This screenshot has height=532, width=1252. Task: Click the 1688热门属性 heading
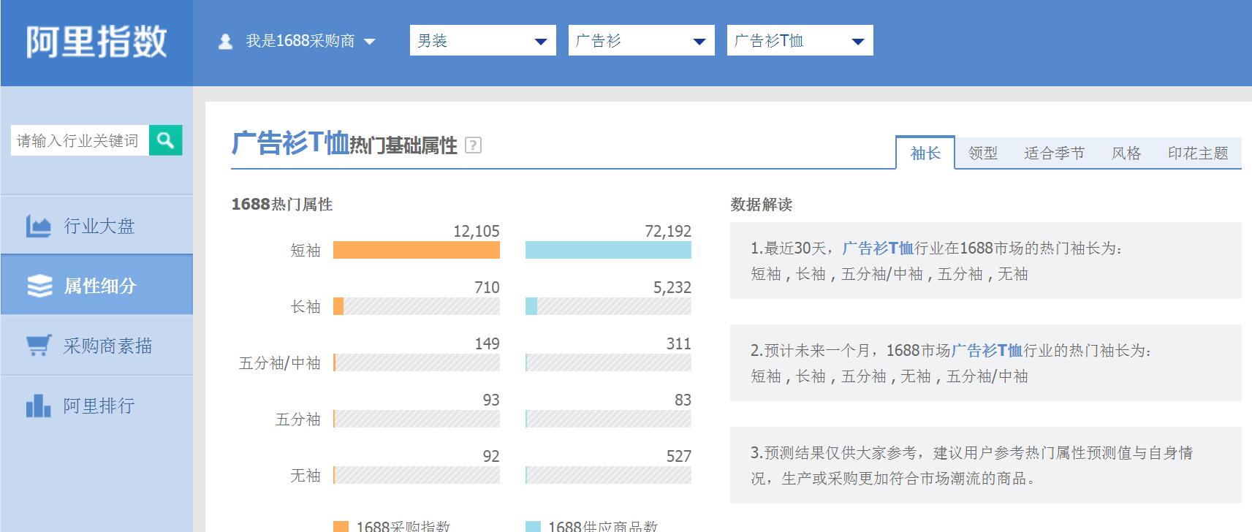coord(282,204)
